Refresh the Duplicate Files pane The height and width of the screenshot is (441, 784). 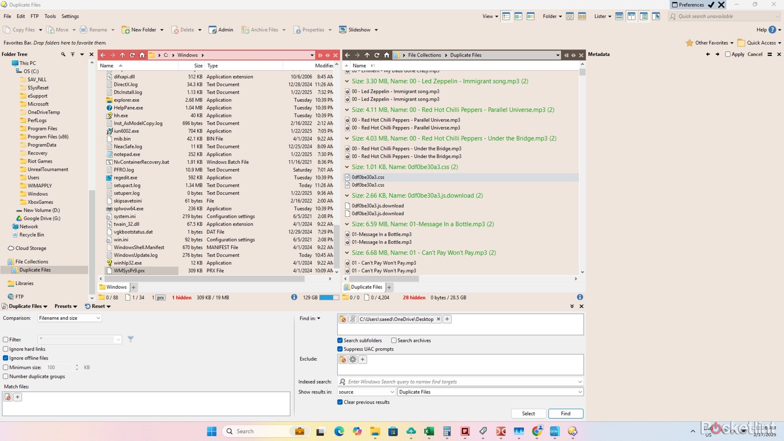pos(377,55)
